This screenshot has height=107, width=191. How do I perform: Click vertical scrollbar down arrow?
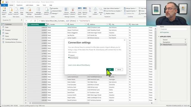click(155, 99)
